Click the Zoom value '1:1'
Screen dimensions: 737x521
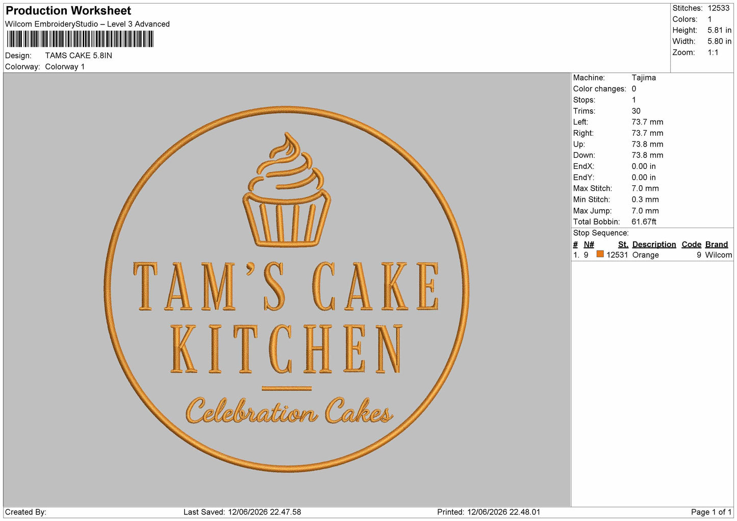(713, 53)
